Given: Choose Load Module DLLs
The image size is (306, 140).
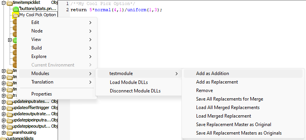Looking at the screenshot, I should [139, 82].
